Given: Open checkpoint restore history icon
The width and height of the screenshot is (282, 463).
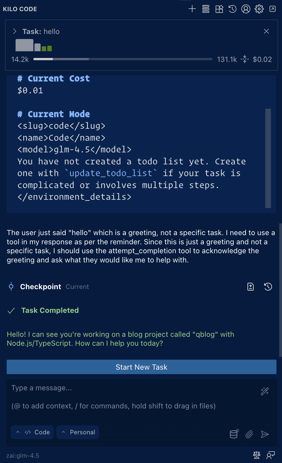Looking at the screenshot, I should 268,287.
